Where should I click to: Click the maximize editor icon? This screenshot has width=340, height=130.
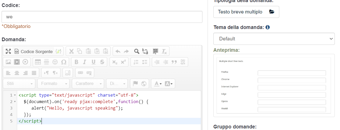coord(8,51)
